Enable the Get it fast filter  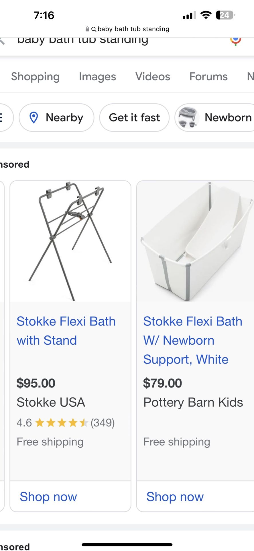[x=134, y=117]
